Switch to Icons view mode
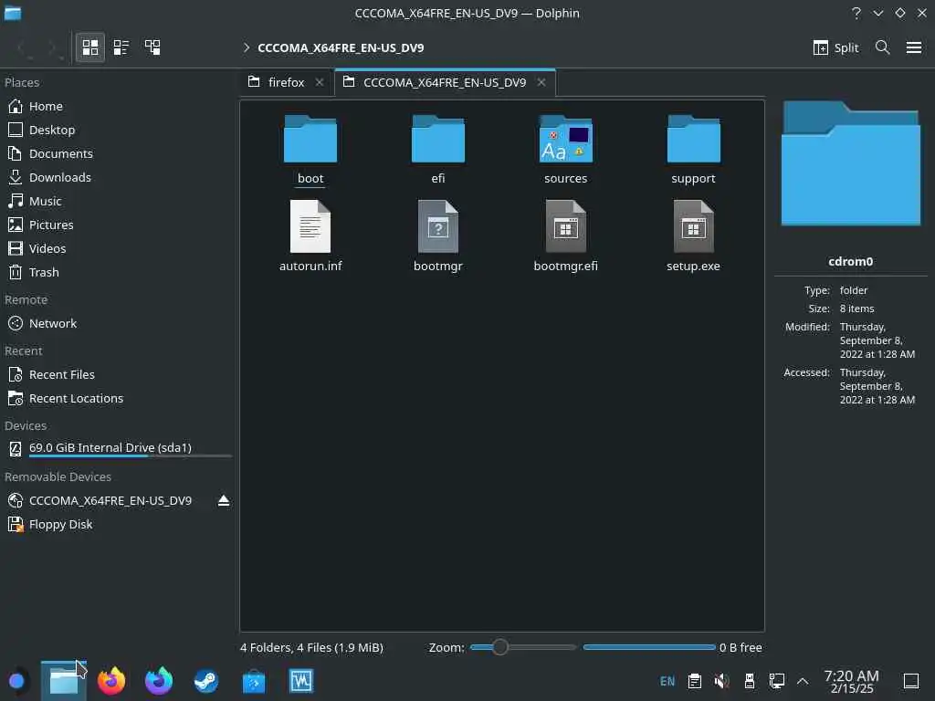 [90, 47]
